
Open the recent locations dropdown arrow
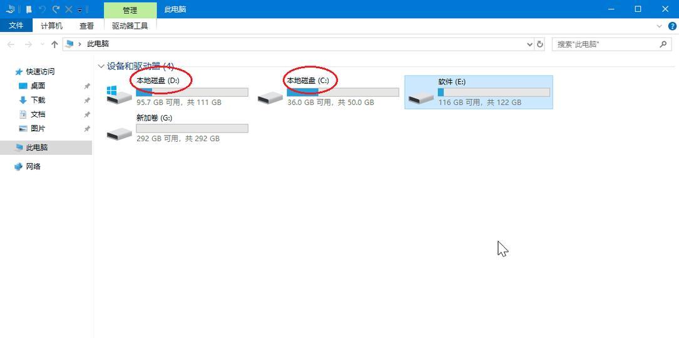pyautogui.click(x=42, y=44)
